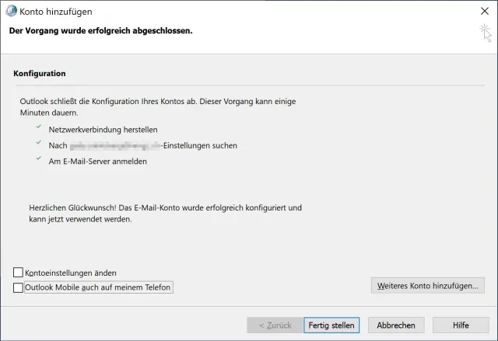Screen dimensions: 498x341
Task: Click Weiteres Konto hinzufügen button
Action: (x=427, y=286)
